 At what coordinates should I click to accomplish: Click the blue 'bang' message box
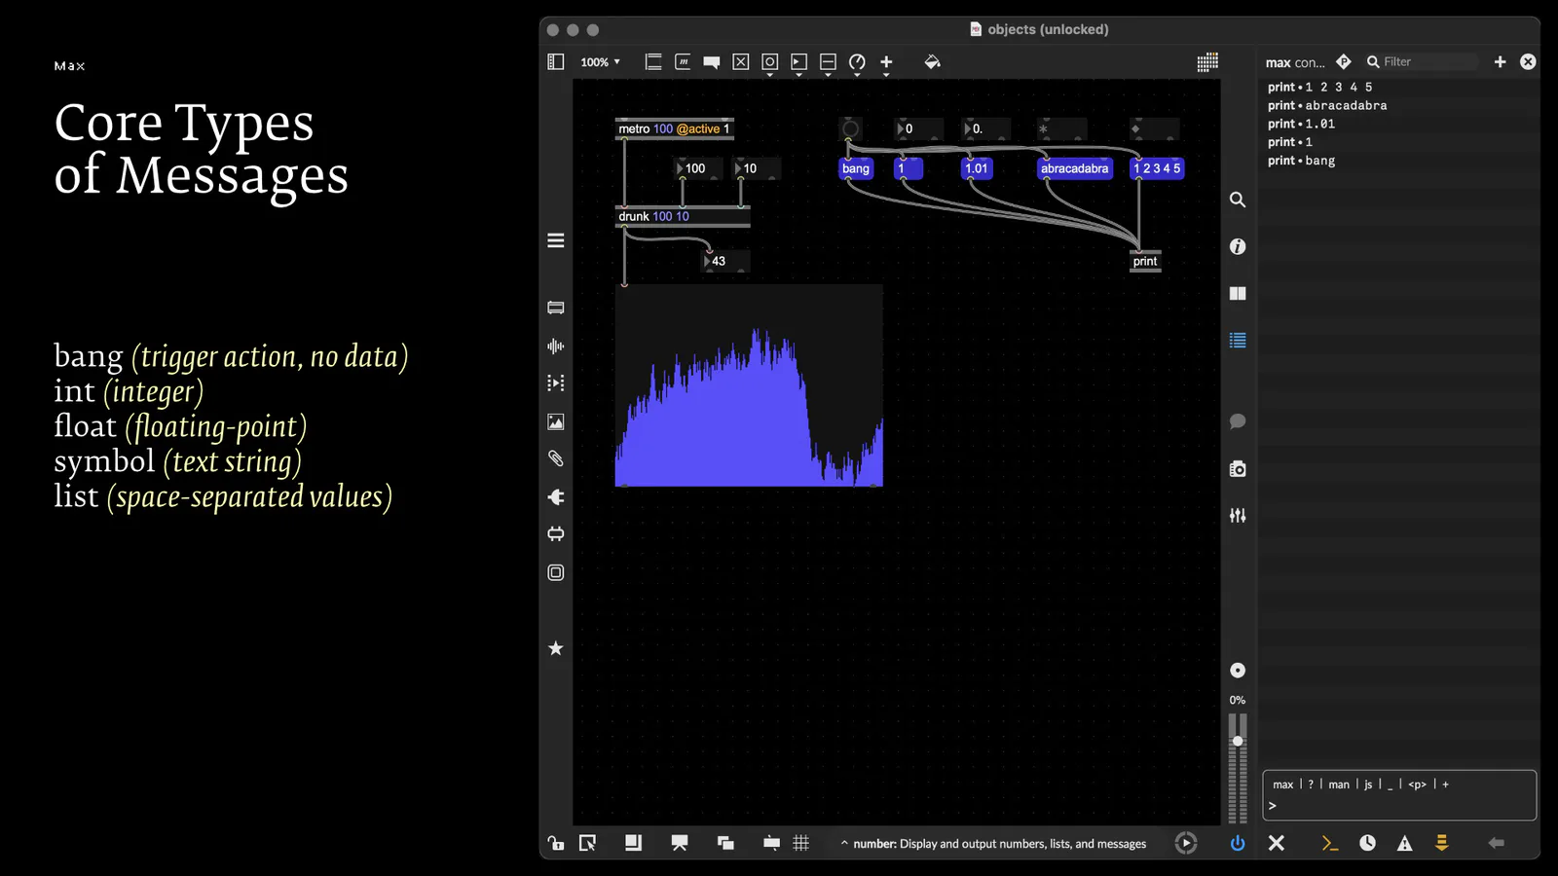[x=856, y=168]
